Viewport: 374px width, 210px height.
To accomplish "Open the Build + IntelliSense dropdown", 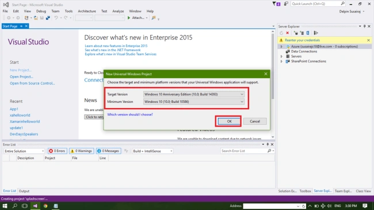I will [152, 151].
